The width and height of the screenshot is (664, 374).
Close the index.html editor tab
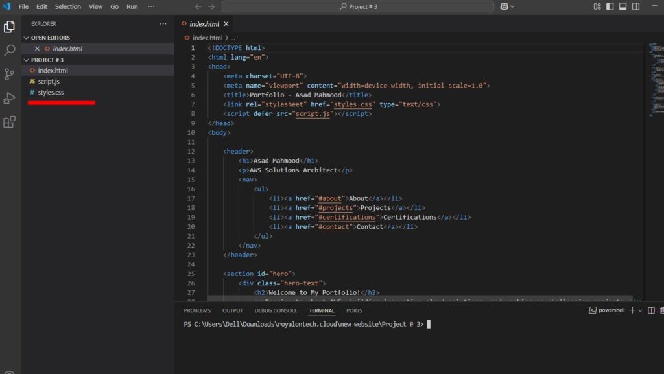226,24
